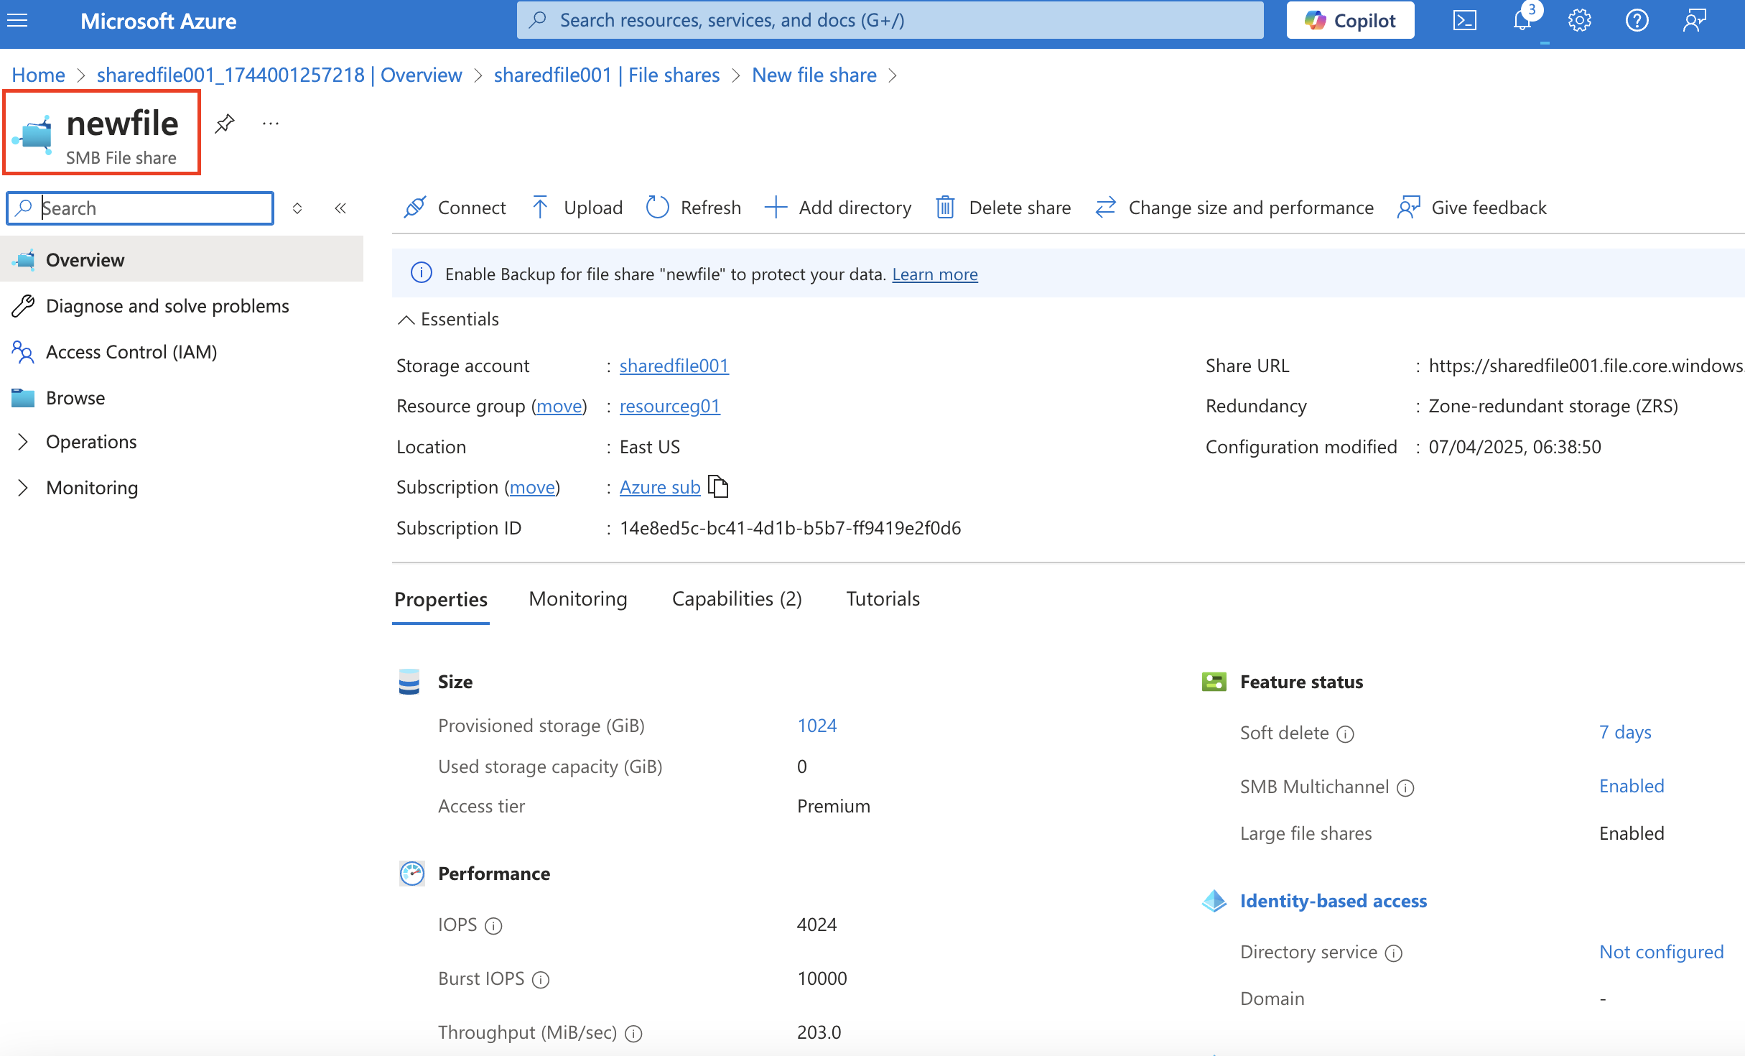
Task: Click the Enabled SMB Multichannel link
Action: (1632, 786)
